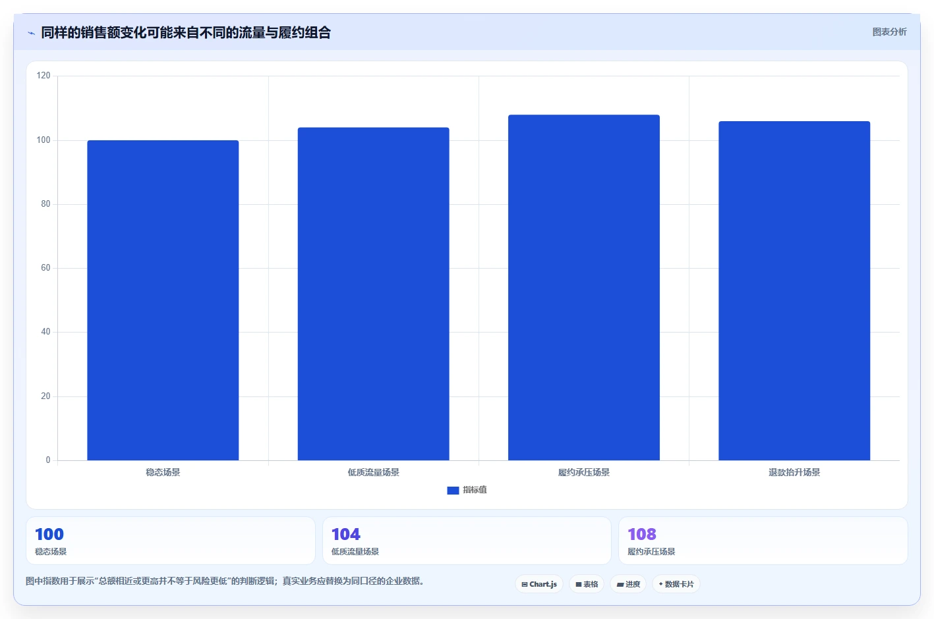Click the 指标值 legend label
Screen dimensions: 934x619
click(x=475, y=490)
